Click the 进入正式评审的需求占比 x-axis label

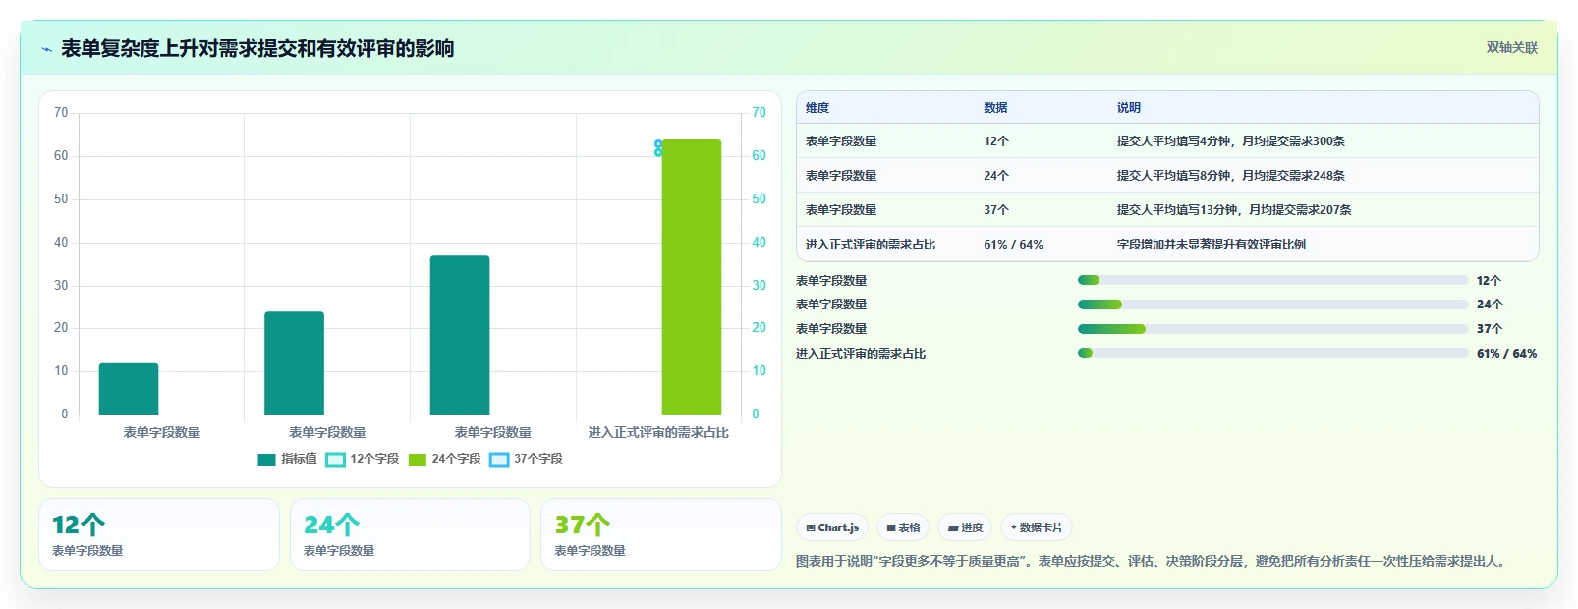(658, 432)
